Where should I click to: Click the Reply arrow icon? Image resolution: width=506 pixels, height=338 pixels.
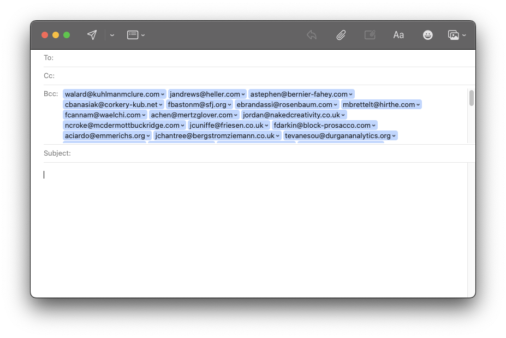pyautogui.click(x=312, y=35)
